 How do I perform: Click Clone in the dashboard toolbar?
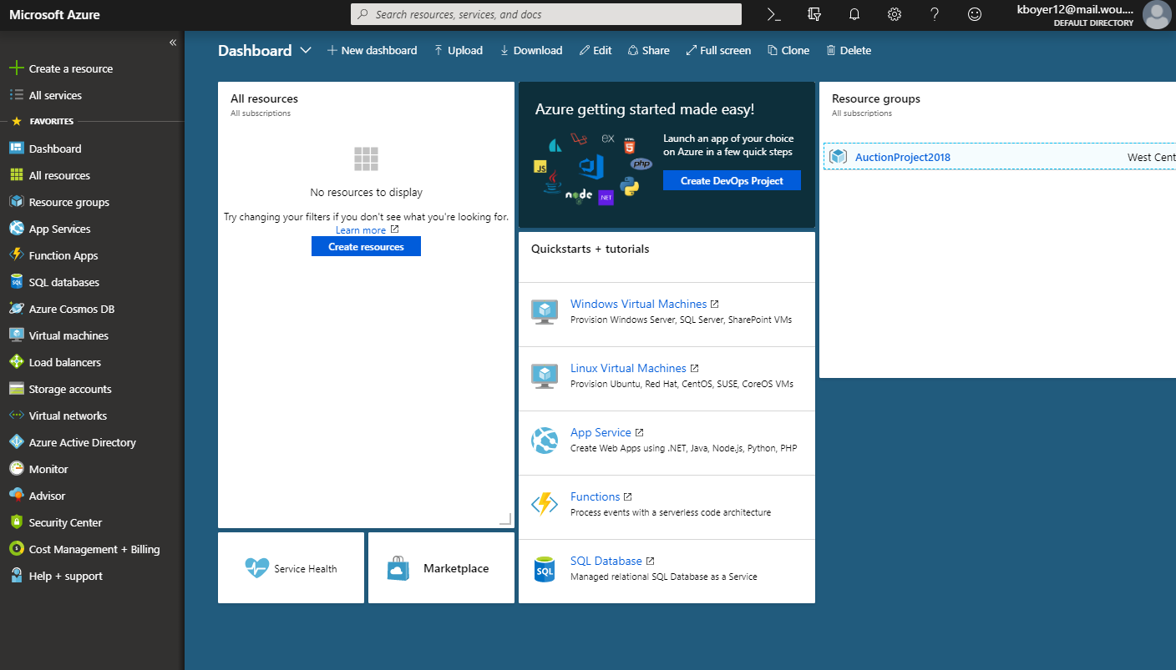pos(788,50)
